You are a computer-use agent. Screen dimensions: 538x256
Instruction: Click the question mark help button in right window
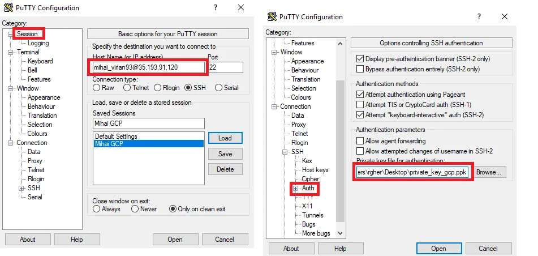[x=479, y=16]
